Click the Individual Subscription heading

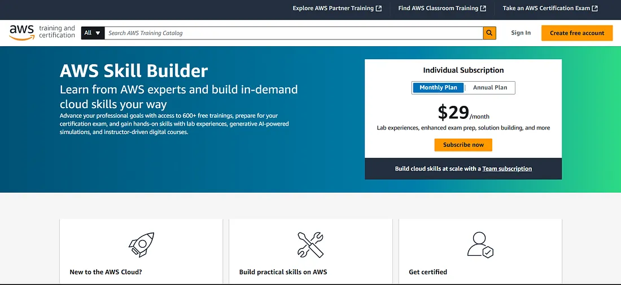(x=463, y=70)
